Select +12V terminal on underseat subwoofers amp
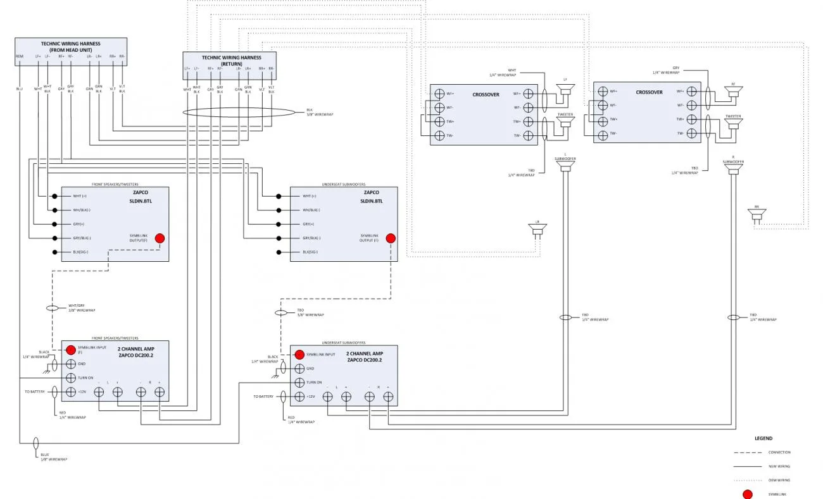The width and height of the screenshot is (823, 499). [300, 397]
